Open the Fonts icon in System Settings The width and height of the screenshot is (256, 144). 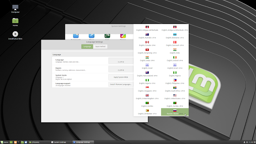[107, 36]
